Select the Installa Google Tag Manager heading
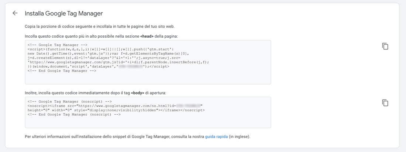Viewport: 406px width, 152px height. click(64, 13)
